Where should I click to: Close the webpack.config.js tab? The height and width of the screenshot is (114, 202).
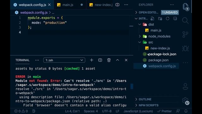[x=49, y=5]
